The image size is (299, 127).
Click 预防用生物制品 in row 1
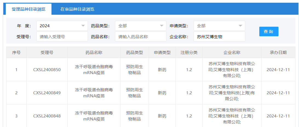tap(135, 70)
